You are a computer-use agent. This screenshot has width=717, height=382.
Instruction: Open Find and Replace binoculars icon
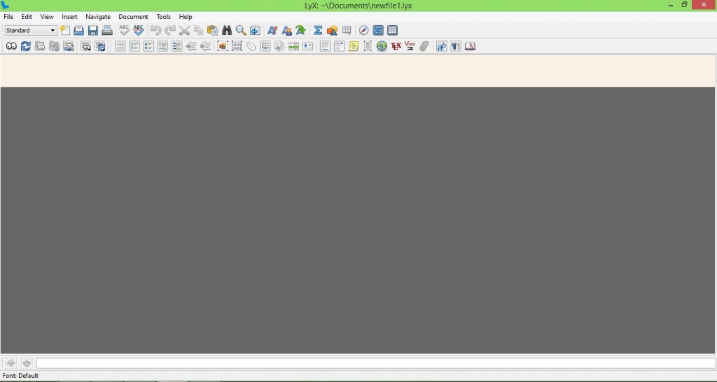[x=227, y=31]
